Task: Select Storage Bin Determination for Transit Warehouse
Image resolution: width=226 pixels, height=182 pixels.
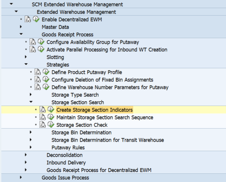Action: [108, 140]
